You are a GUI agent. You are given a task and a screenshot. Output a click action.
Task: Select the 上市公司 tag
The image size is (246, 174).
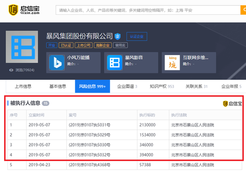[84, 45]
